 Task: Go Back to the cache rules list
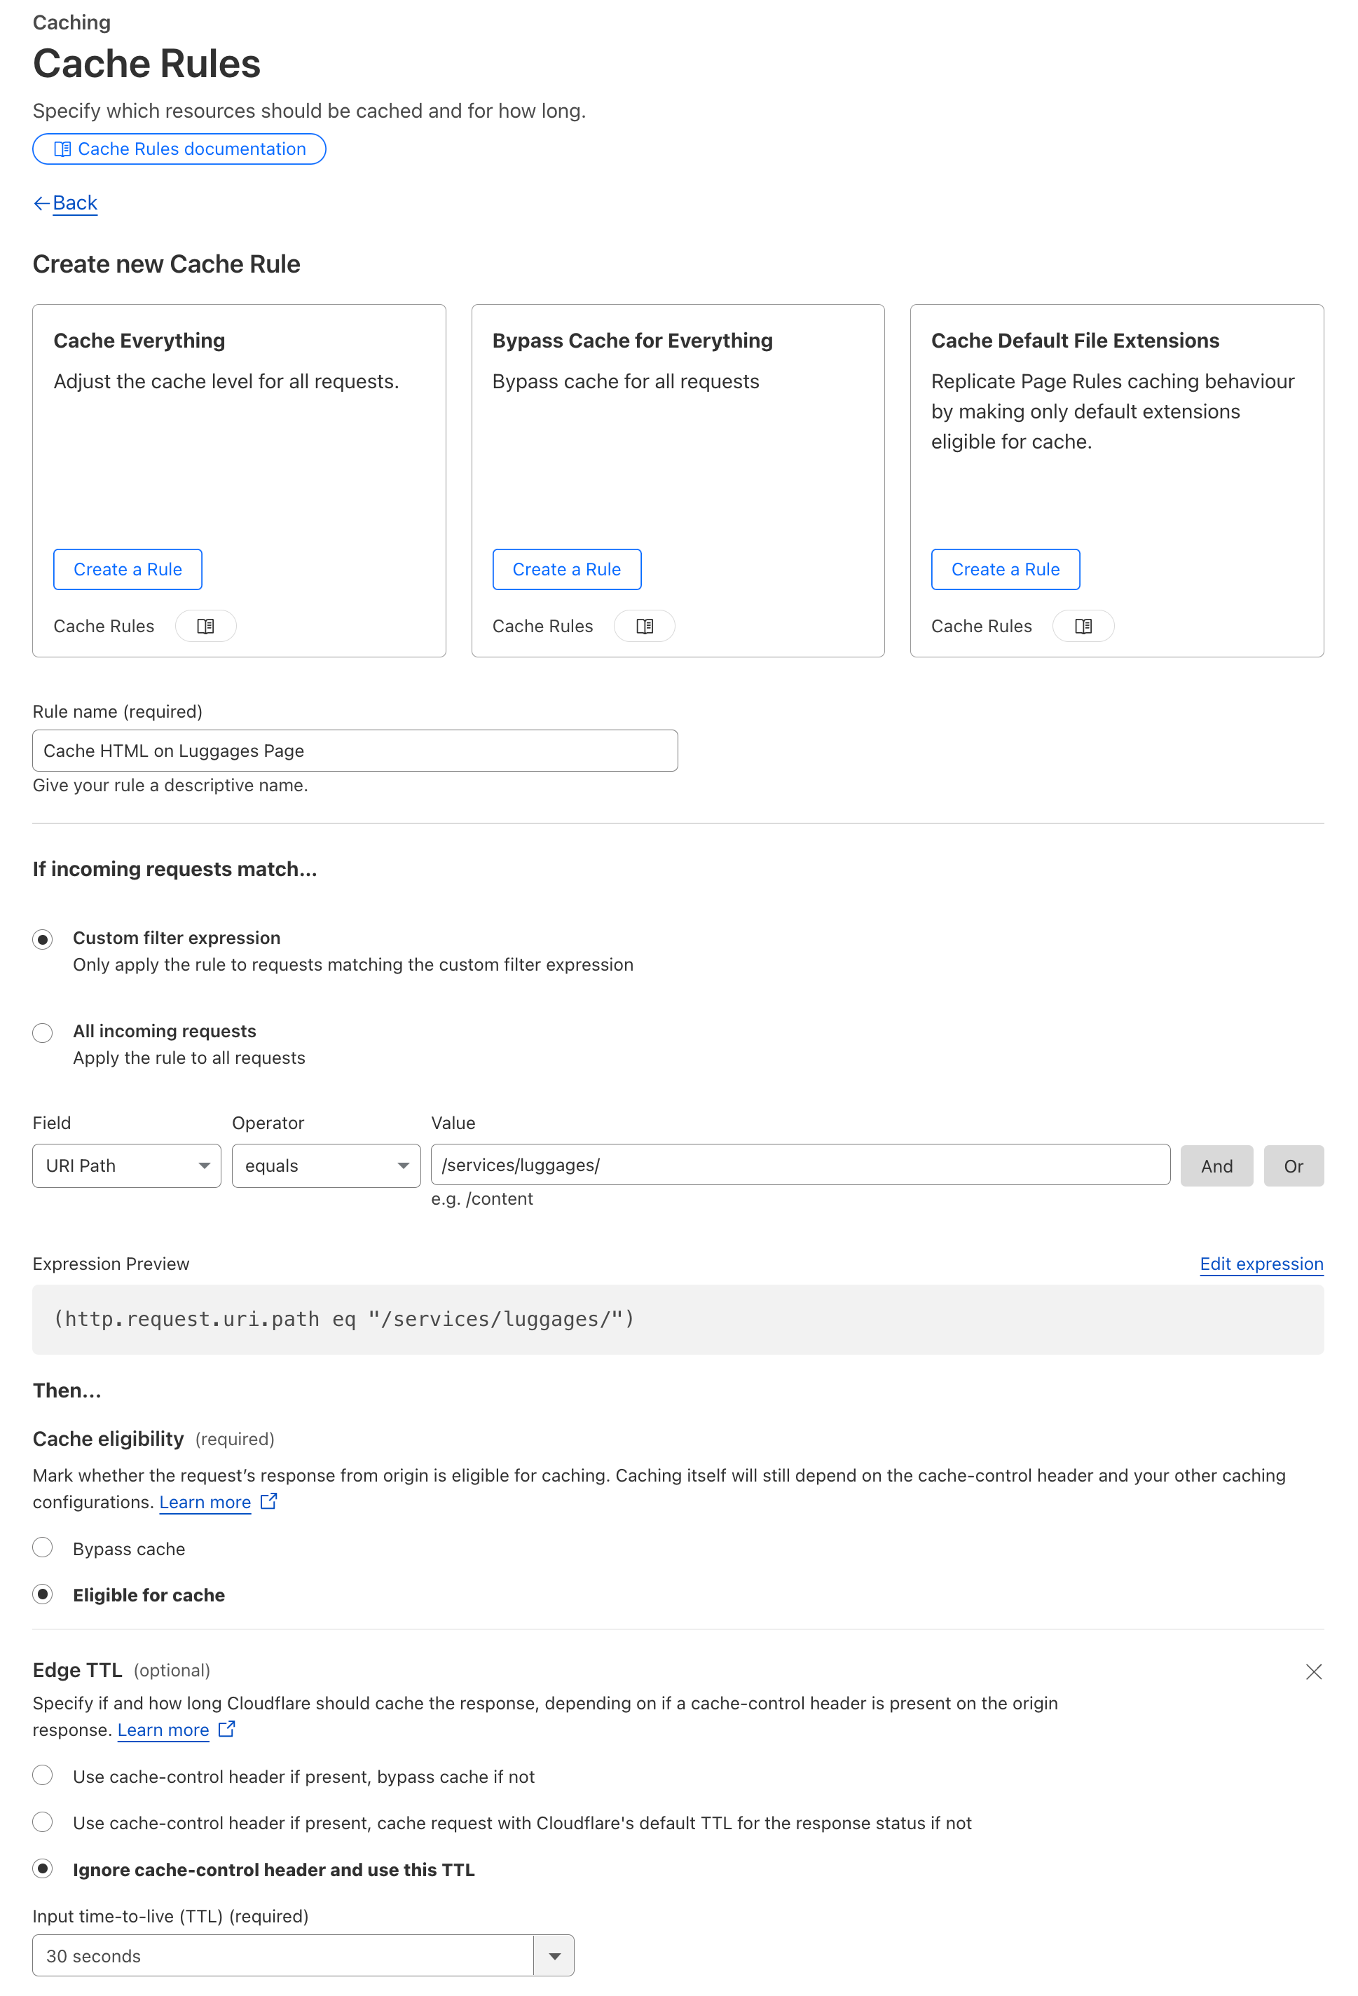coord(75,203)
